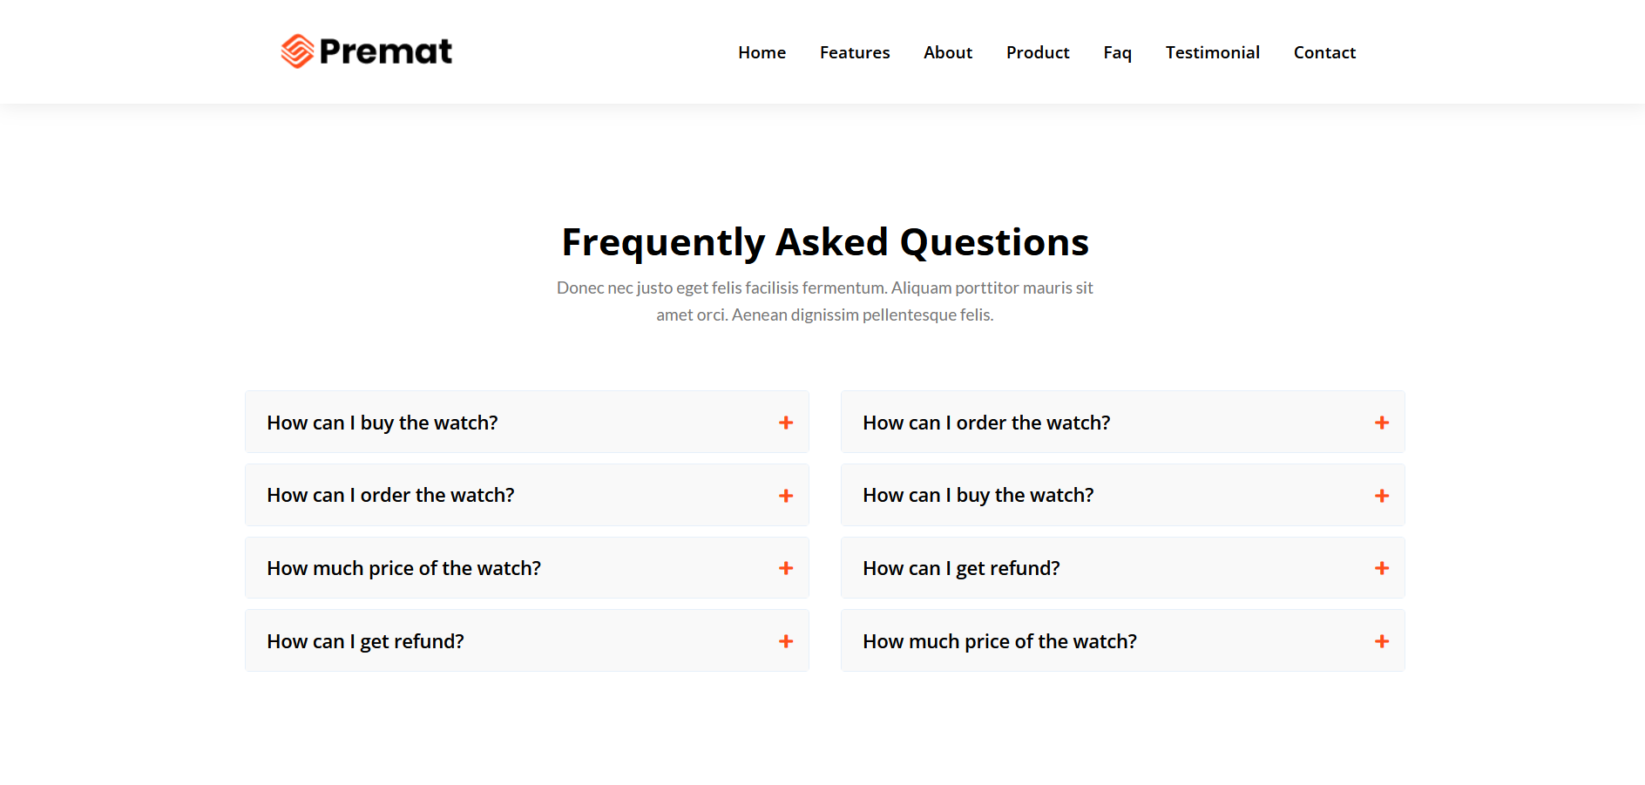Screen dimensions: 1645x785
Task: Click the Contact link in header
Action: 1323,52
